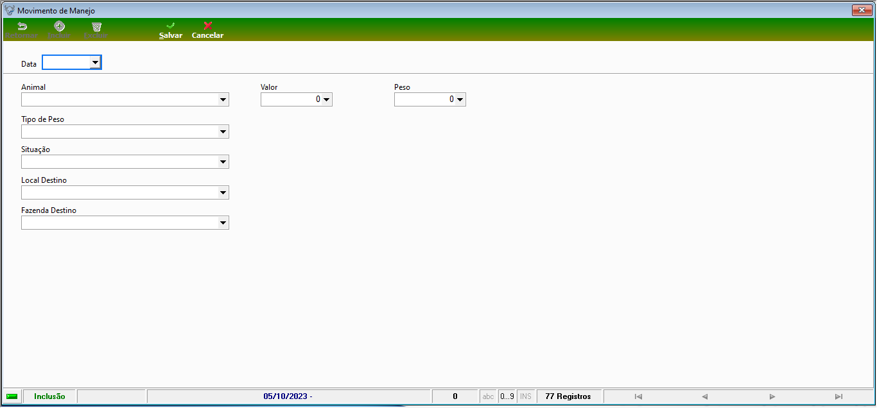Click the Animal field label

(33, 87)
